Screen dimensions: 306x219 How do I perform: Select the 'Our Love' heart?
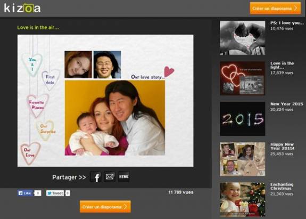(x=30, y=153)
